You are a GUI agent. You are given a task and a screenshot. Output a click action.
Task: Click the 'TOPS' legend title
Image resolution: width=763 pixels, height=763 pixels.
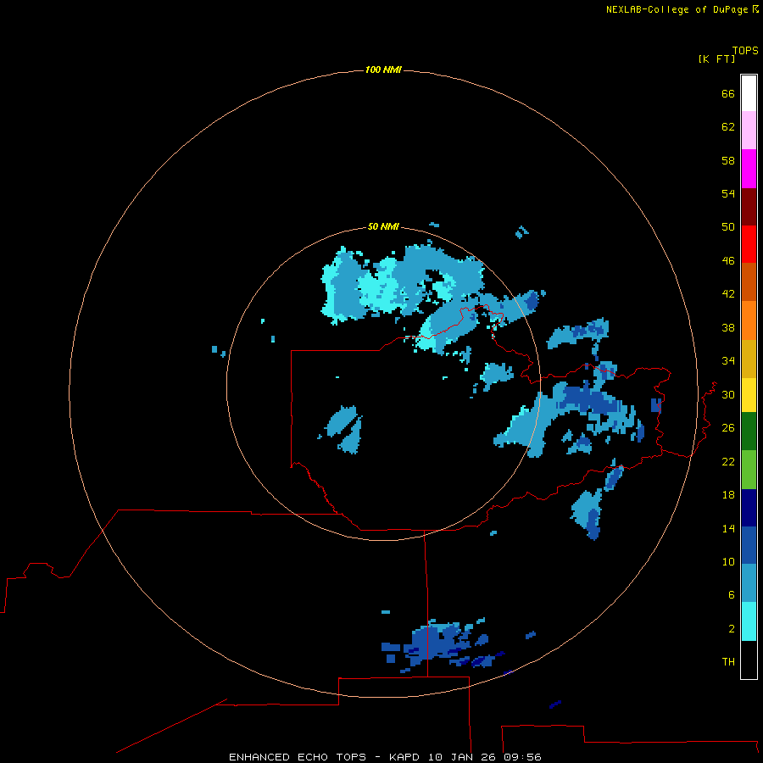pyautogui.click(x=745, y=50)
